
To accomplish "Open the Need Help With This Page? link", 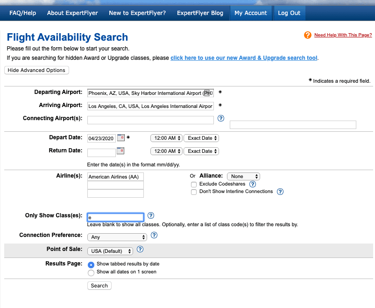I will pyautogui.click(x=343, y=35).
